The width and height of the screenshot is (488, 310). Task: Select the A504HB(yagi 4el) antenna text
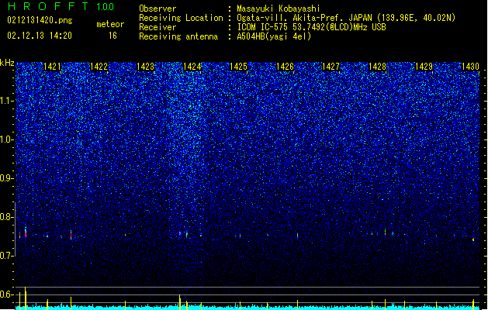pos(274,36)
